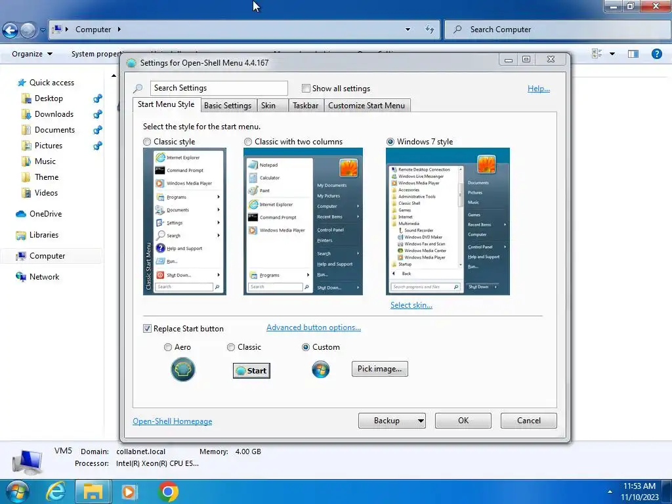Open Libraries in the navigation pane
This screenshot has height=504, width=672.
click(x=37, y=235)
